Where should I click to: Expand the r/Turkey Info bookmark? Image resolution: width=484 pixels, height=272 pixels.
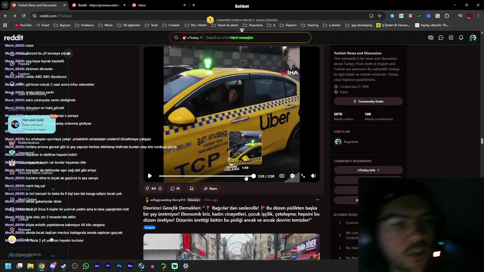(x=368, y=170)
